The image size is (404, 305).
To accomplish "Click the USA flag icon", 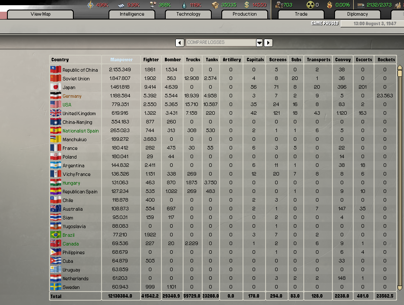I will pos(56,104).
